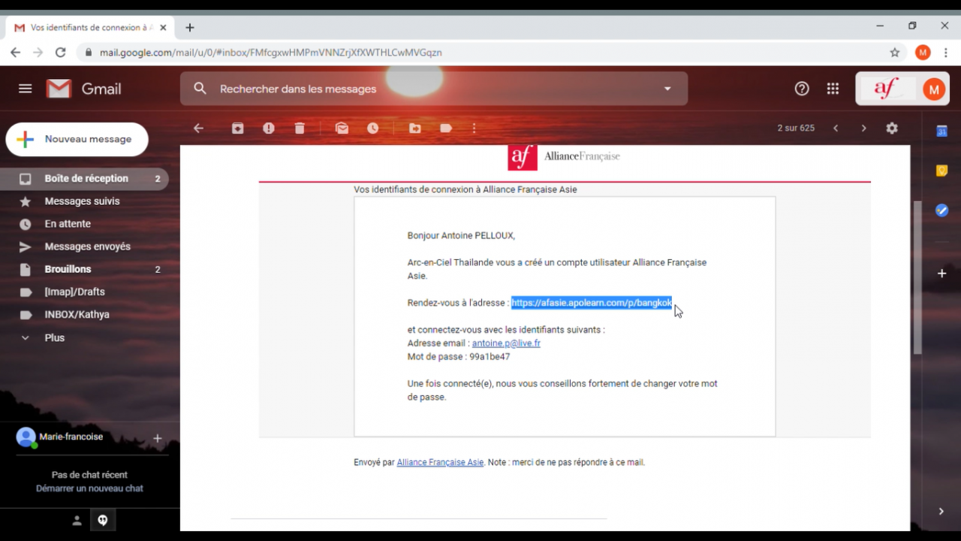
Task: Open Gmail settings gear
Action: tap(892, 128)
